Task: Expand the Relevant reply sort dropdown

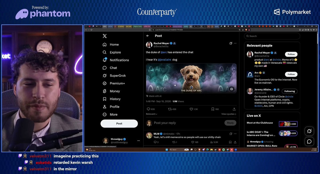Action: (151, 114)
